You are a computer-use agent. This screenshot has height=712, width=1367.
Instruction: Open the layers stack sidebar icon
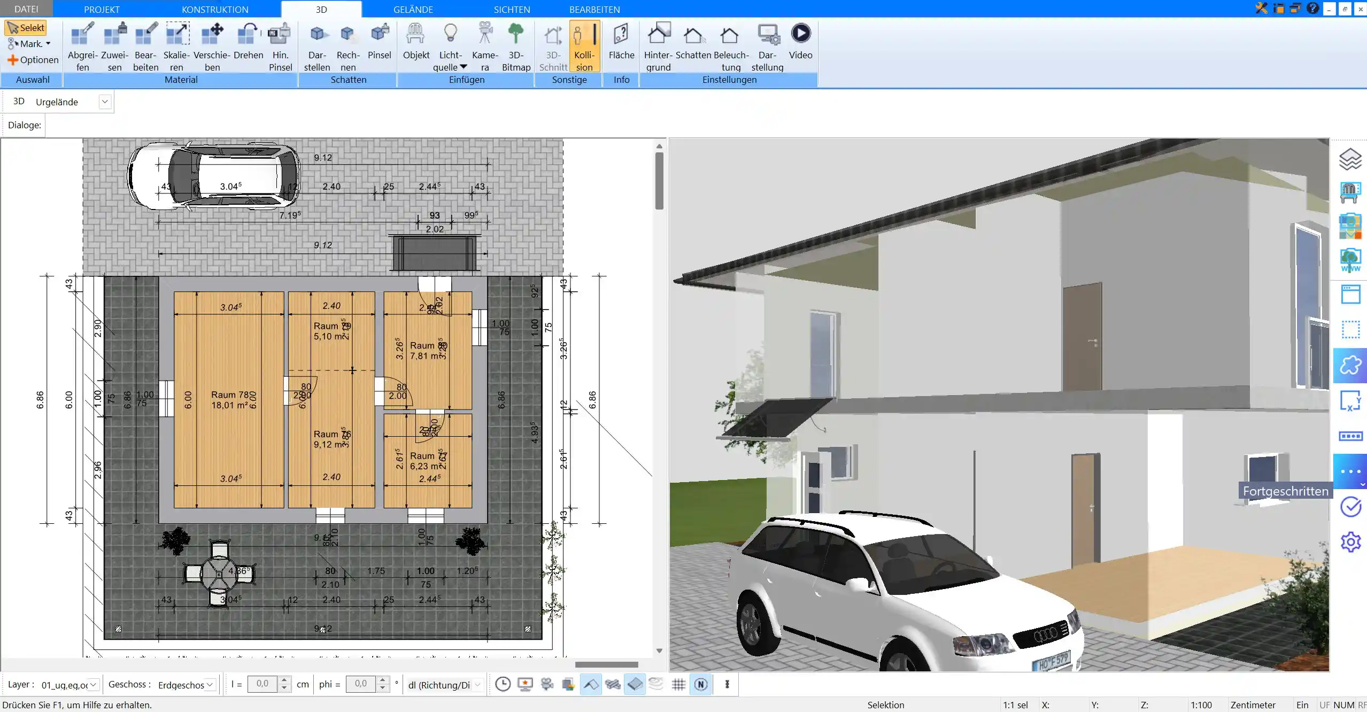pyautogui.click(x=1350, y=159)
